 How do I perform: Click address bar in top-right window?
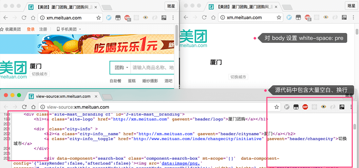[x=251, y=17]
